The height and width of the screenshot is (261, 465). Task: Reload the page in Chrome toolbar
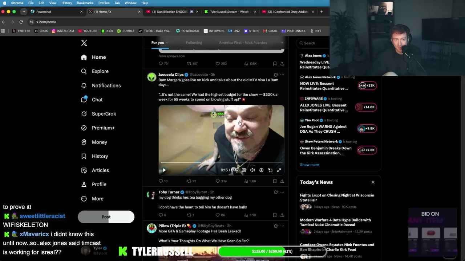(21, 22)
